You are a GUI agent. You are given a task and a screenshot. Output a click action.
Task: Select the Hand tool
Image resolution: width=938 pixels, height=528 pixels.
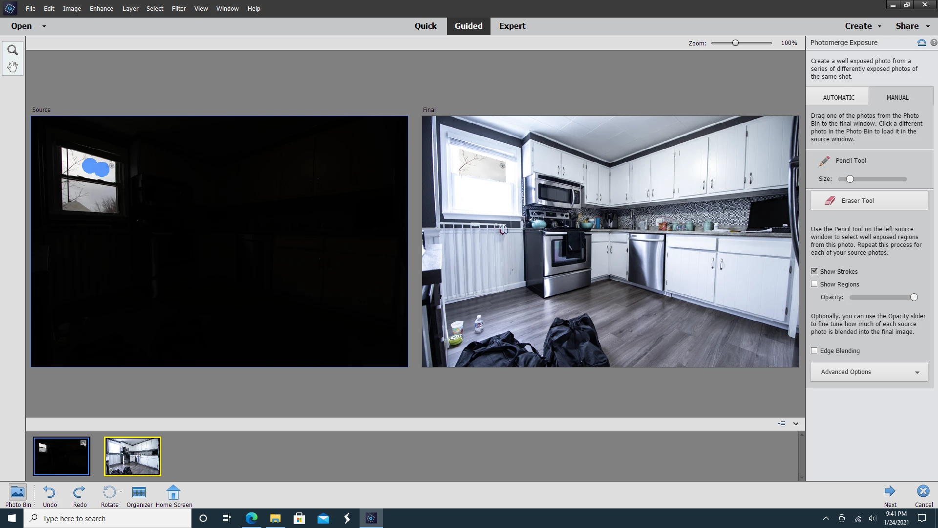[13, 66]
